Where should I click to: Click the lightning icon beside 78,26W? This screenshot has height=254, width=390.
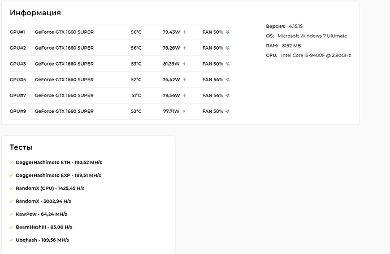tap(185, 48)
